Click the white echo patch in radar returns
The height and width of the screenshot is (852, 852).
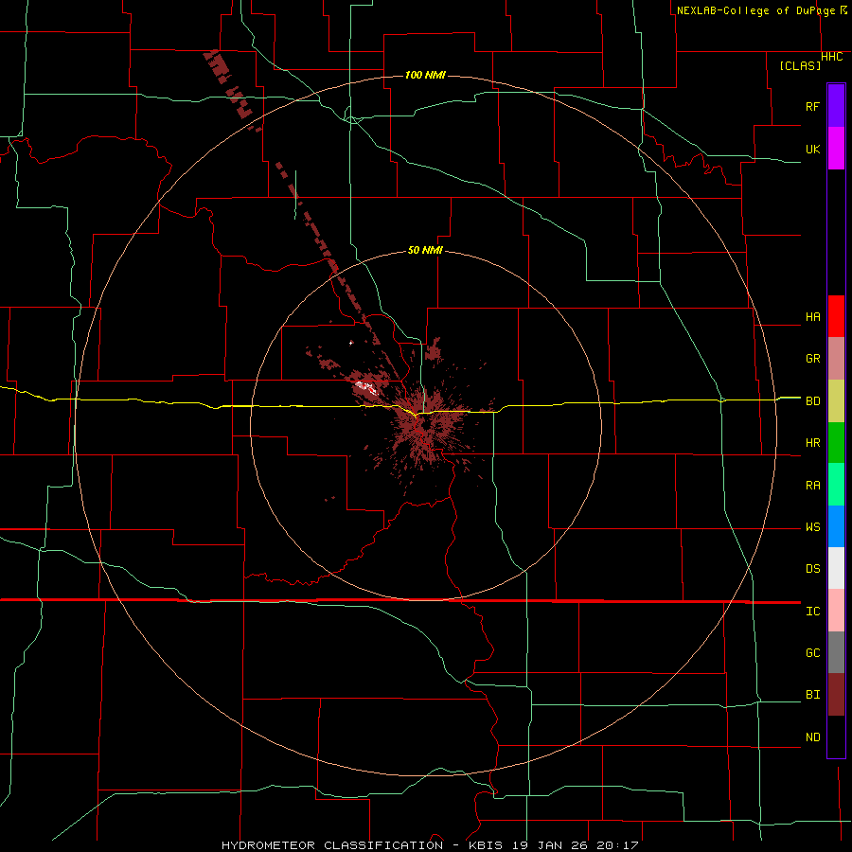pyautogui.click(x=365, y=387)
